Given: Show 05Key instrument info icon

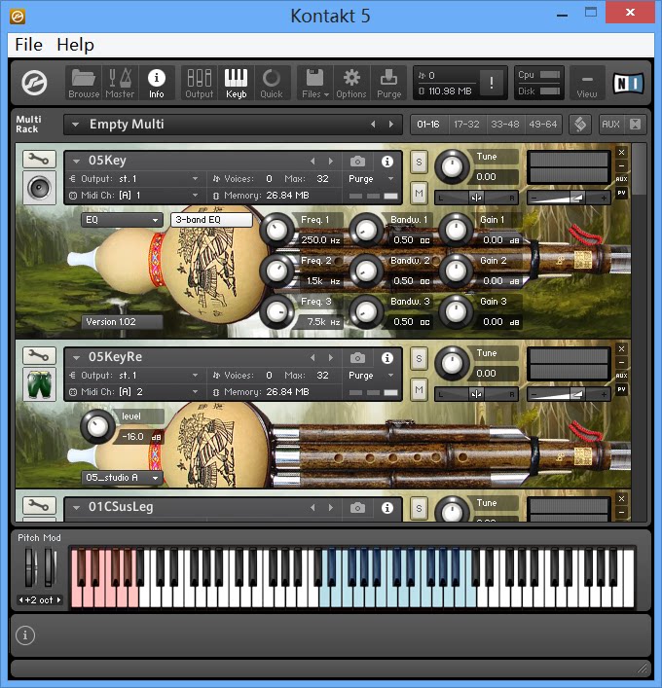Looking at the screenshot, I should coord(387,162).
